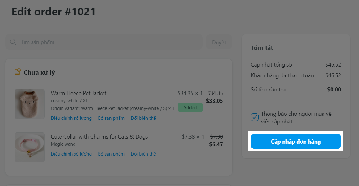Uncheck the notify buyer about update checkbox
This screenshot has height=186, width=359.
(255, 117)
